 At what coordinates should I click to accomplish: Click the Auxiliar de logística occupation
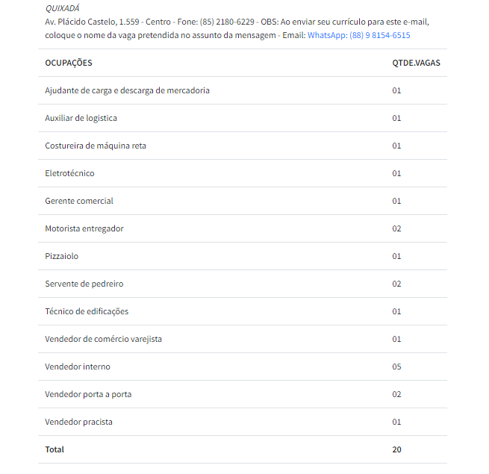coord(81,118)
